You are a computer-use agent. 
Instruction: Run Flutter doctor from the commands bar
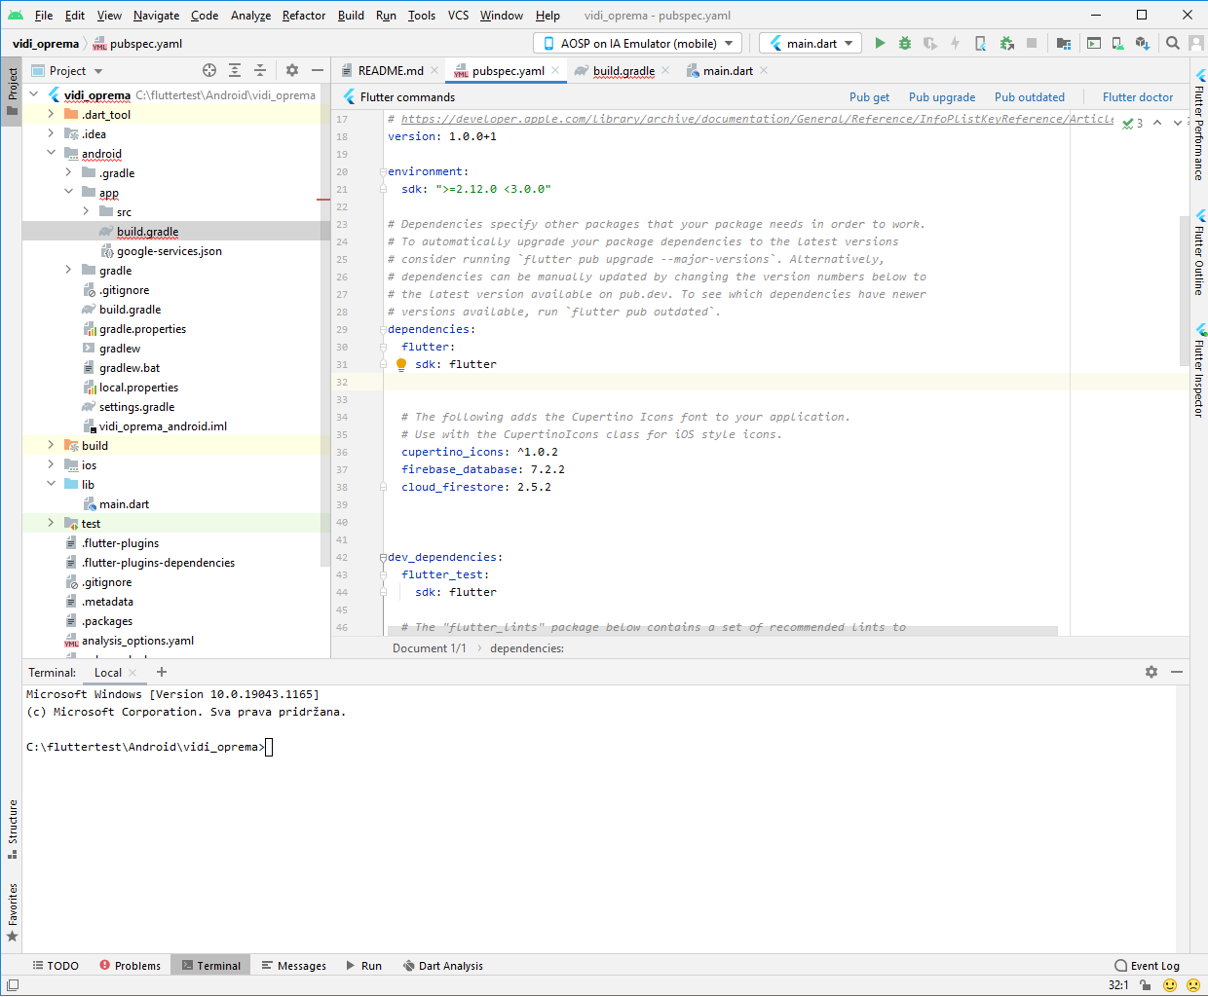point(1137,97)
